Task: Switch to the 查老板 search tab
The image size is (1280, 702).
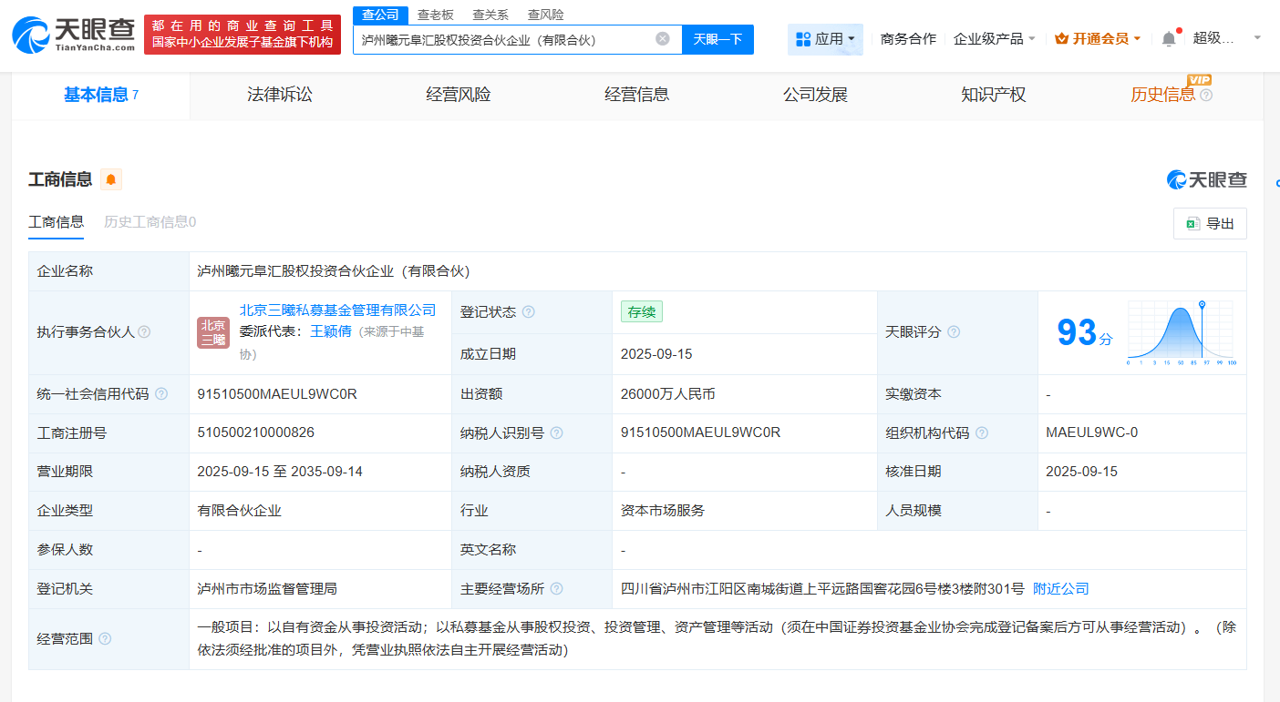Action: 435,15
